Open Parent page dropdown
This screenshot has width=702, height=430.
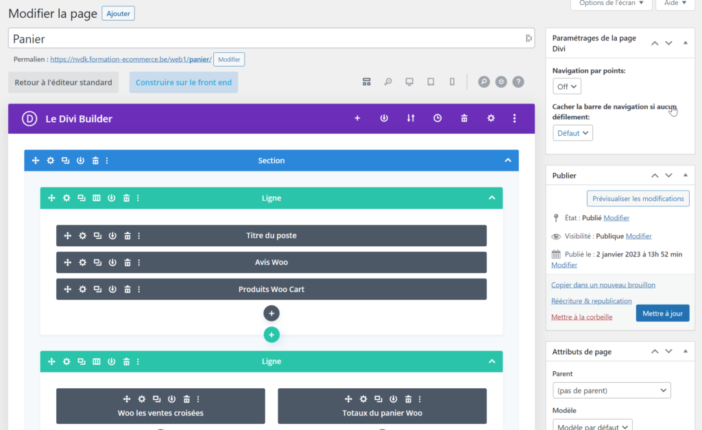[x=612, y=391]
